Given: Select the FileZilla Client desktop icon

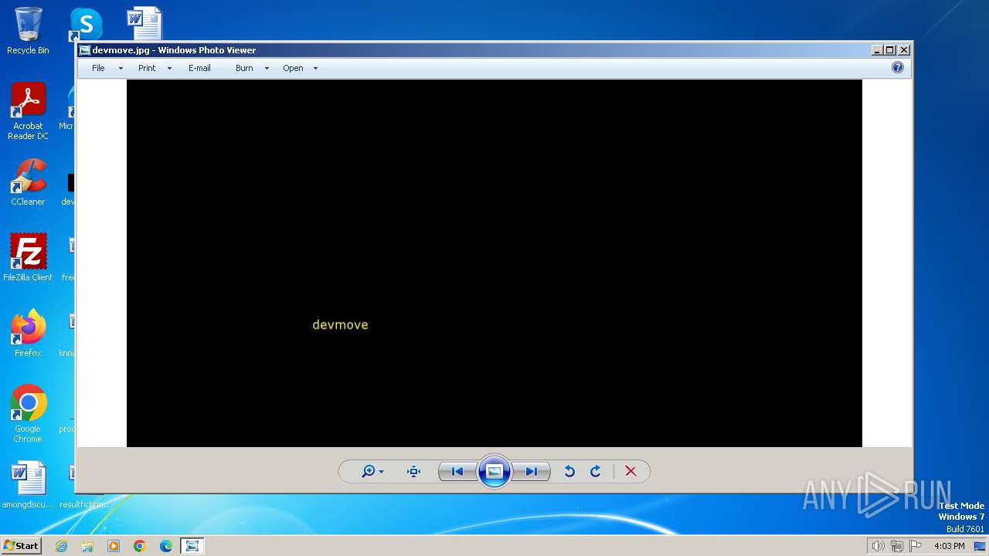Looking at the screenshot, I should tap(28, 258).
